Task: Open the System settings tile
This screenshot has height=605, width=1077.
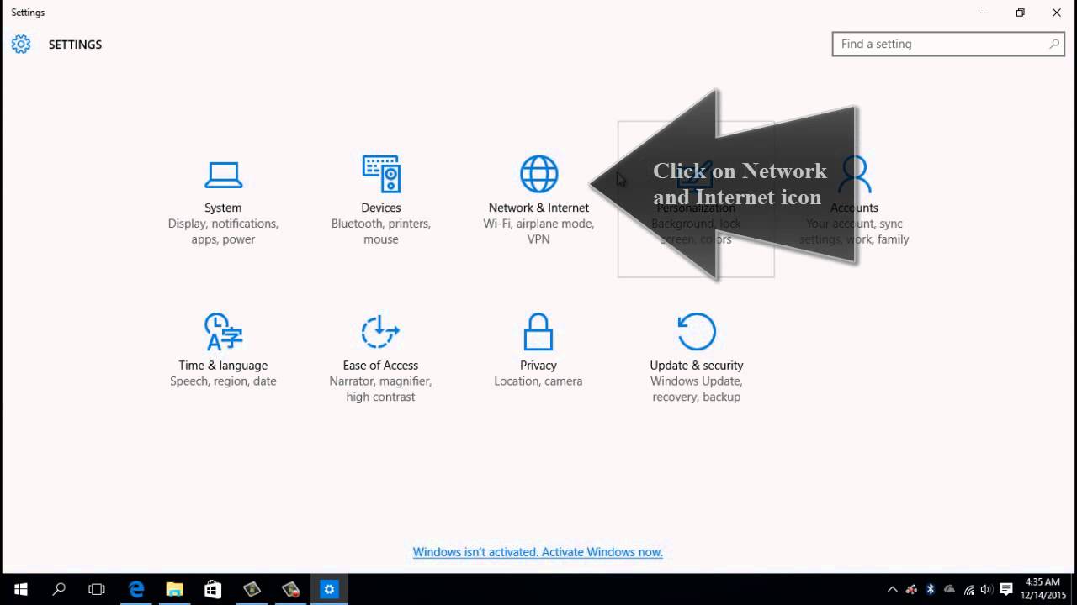Action: (223, 200)
